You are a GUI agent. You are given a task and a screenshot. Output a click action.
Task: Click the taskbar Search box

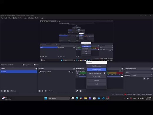pyautogui.click(x=59, y=98)
